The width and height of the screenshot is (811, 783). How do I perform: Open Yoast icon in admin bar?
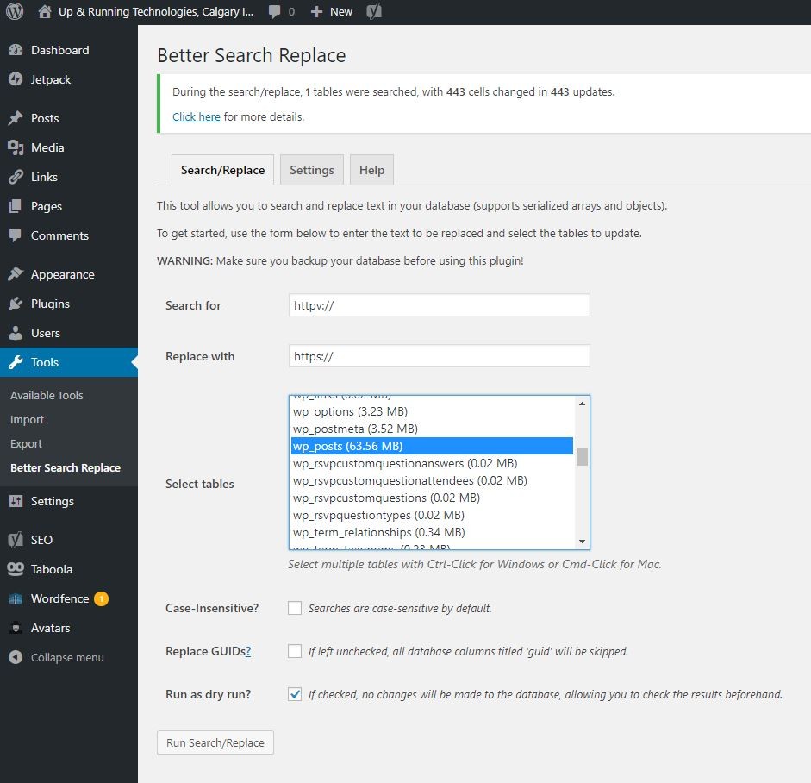point(374,11)
